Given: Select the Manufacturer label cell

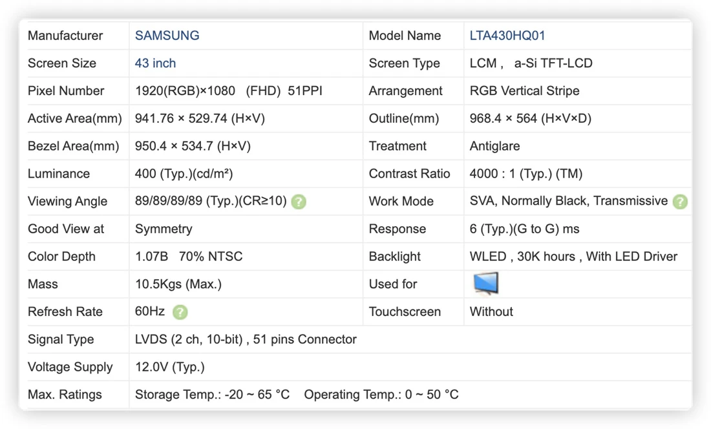Looking at the screenshot, I should [65, 36].
